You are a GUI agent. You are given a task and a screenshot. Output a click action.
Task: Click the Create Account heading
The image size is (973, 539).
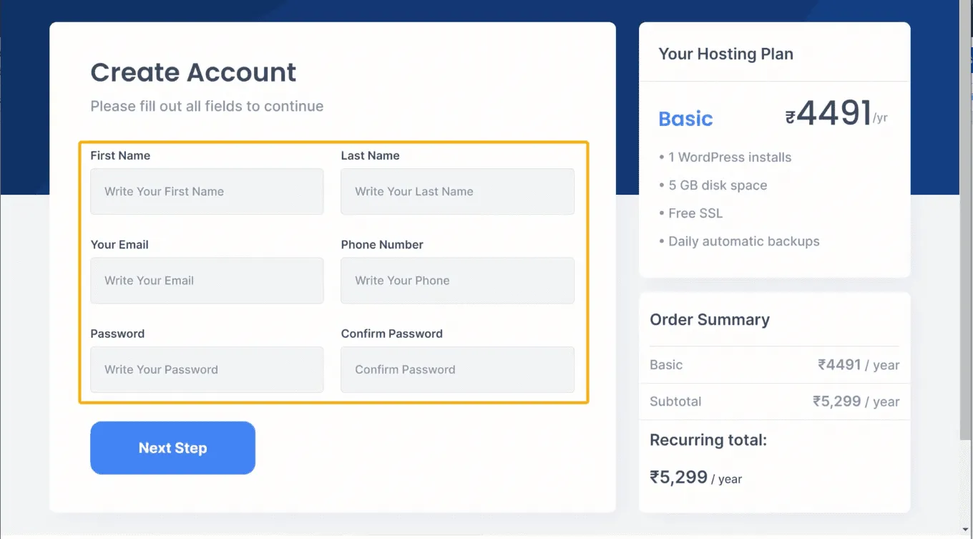pos(193,72)
